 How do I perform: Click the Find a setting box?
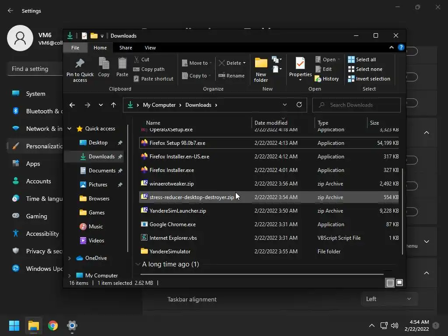35,69
